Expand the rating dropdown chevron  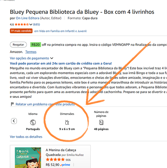click(31, 25)
